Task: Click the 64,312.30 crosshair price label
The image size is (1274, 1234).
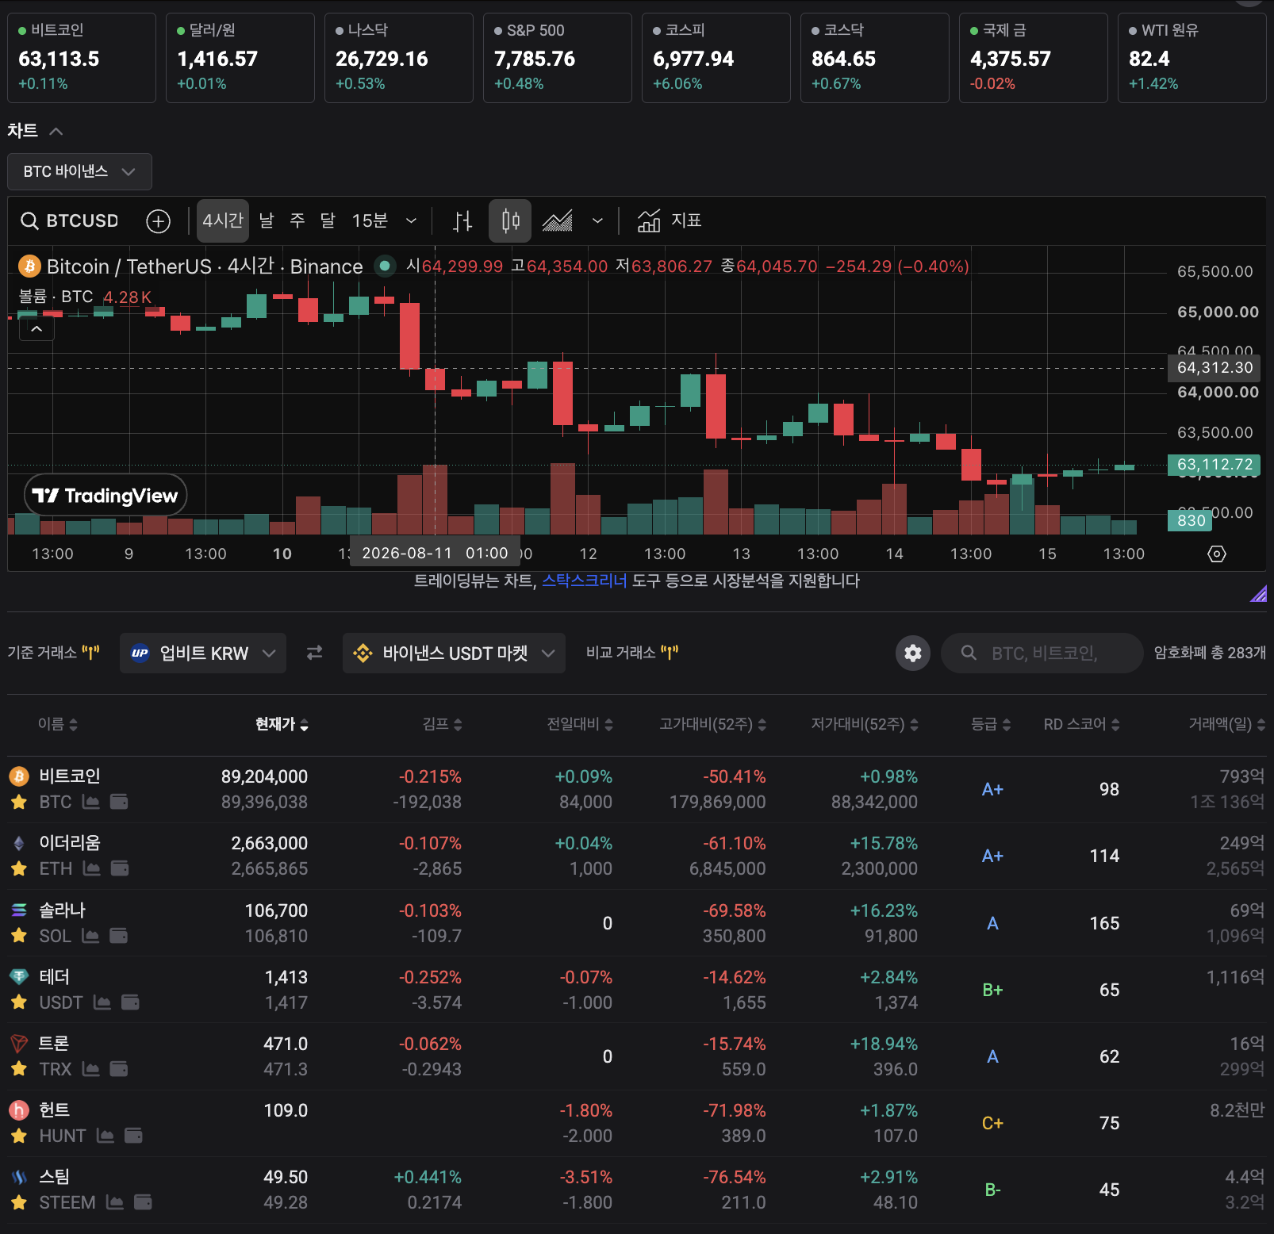Action: pos(1215,368)
